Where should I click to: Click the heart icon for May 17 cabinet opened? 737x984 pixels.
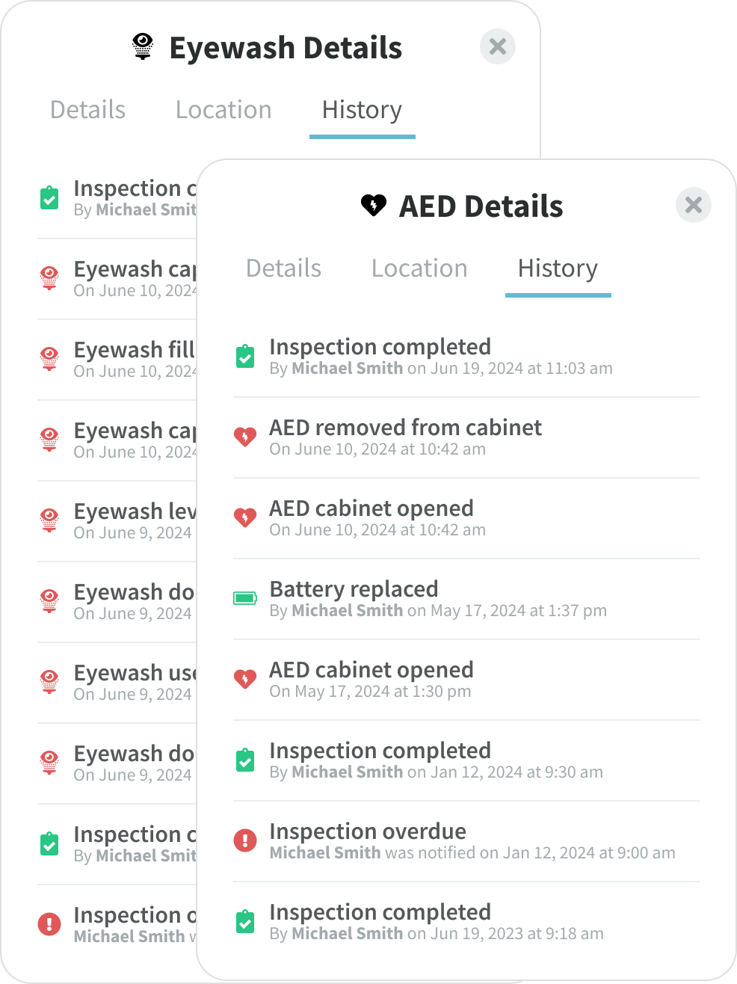tap(245, 679)
